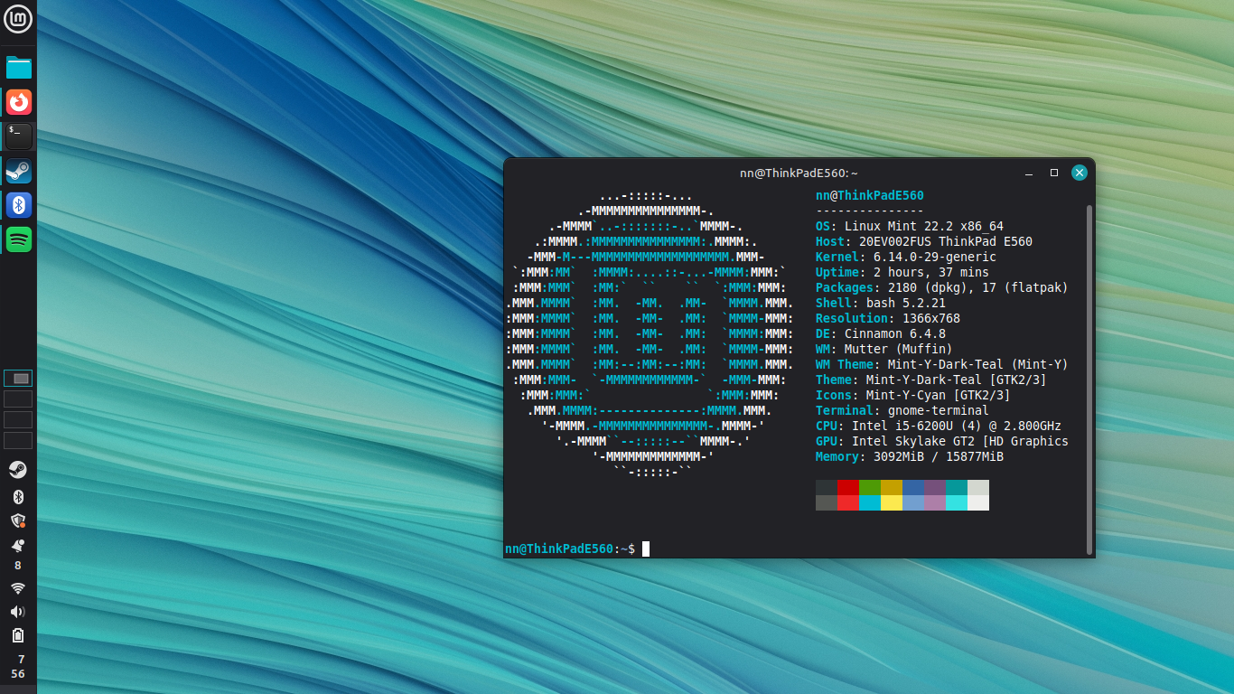The width and height of the screenshot is (1234, 694).
Task: Open the volume sound applet
Action: (x=18, y=612)
